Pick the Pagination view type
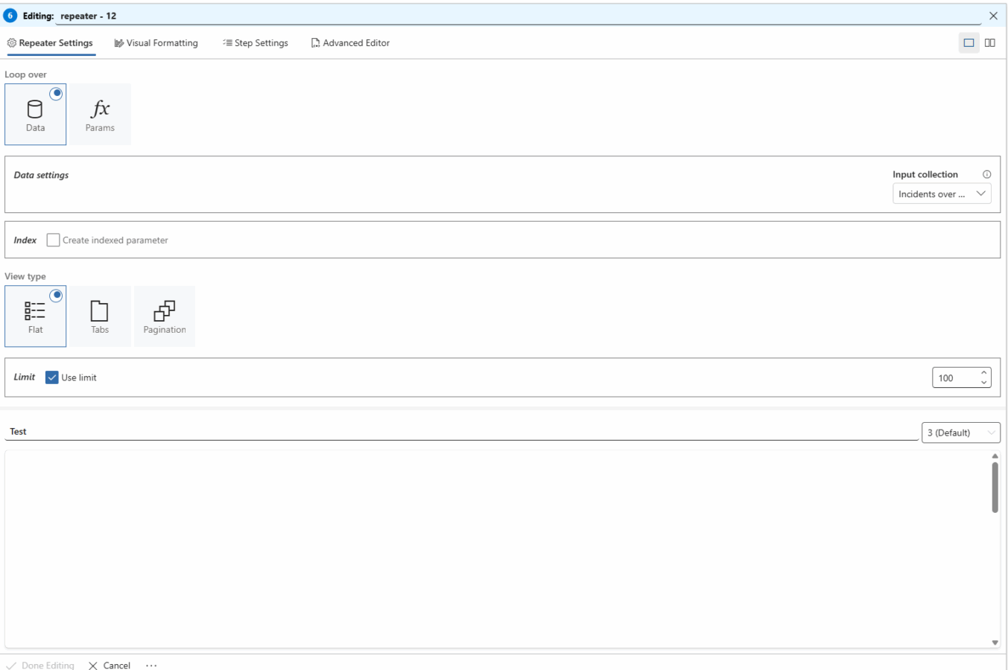The height and width of the screenshot is (670, 1008). 164,316
